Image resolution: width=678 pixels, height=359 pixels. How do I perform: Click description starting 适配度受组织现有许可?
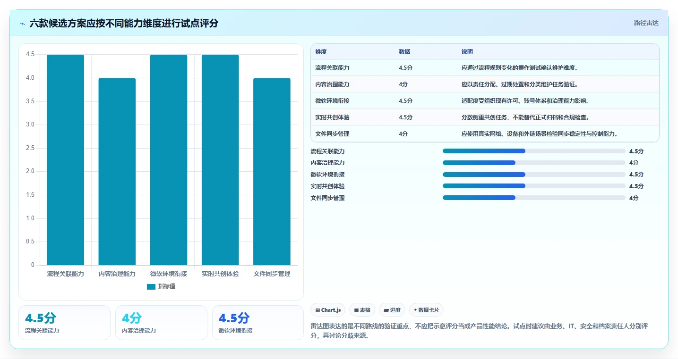tap(525, 101)
